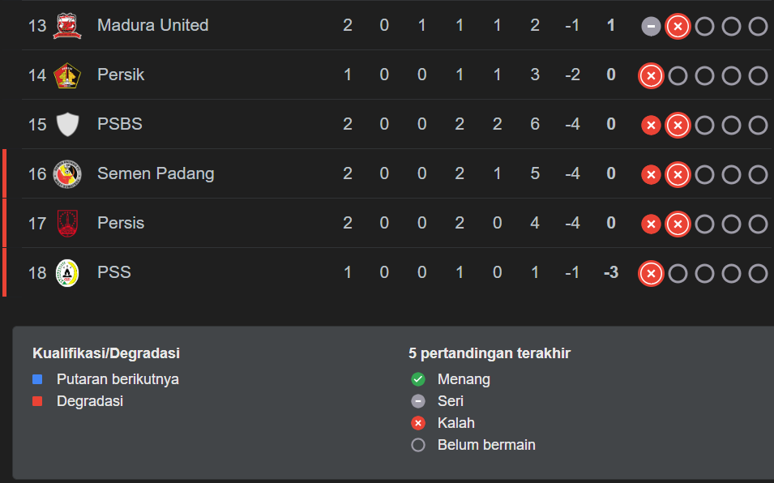
Task: Open the Madura United team link
Action: (152, 25)
